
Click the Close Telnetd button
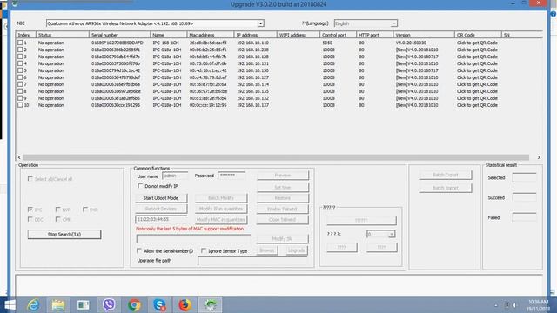[283, 219]
